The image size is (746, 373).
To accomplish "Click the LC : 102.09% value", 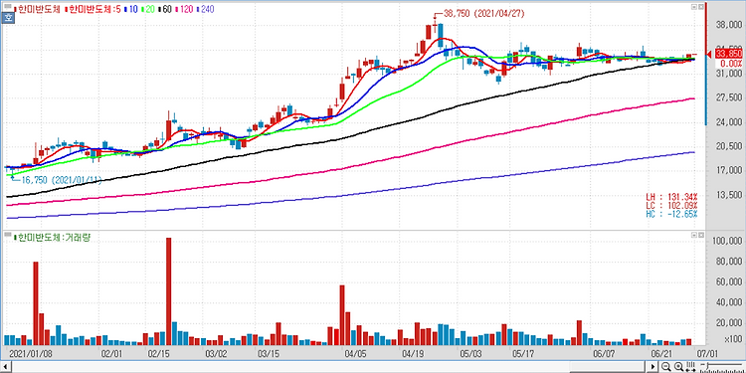I will click(671, 205).
